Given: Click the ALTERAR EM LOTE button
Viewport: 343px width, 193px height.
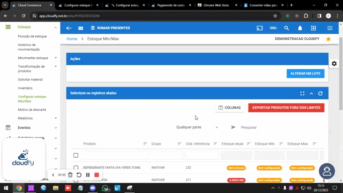Looking at the screenshot, I should (305, 74).
